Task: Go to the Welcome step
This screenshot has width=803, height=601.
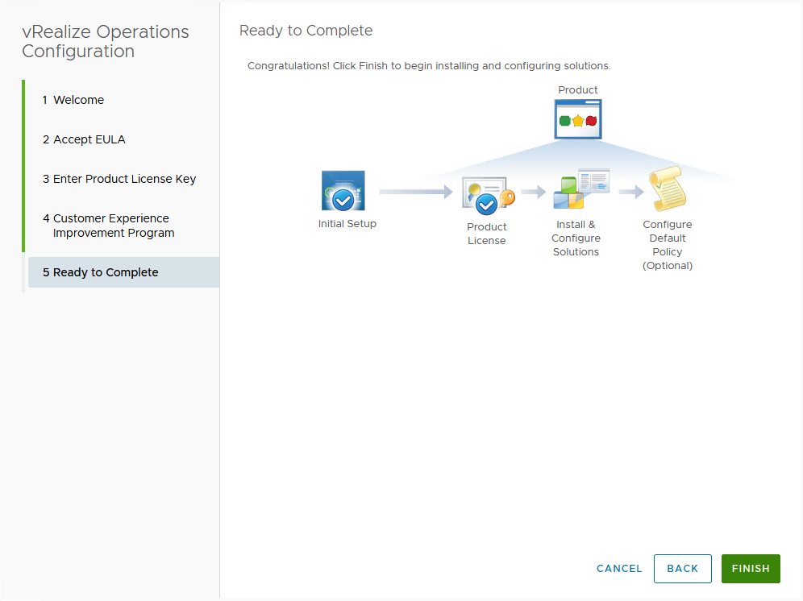Action: coord(79,100)
